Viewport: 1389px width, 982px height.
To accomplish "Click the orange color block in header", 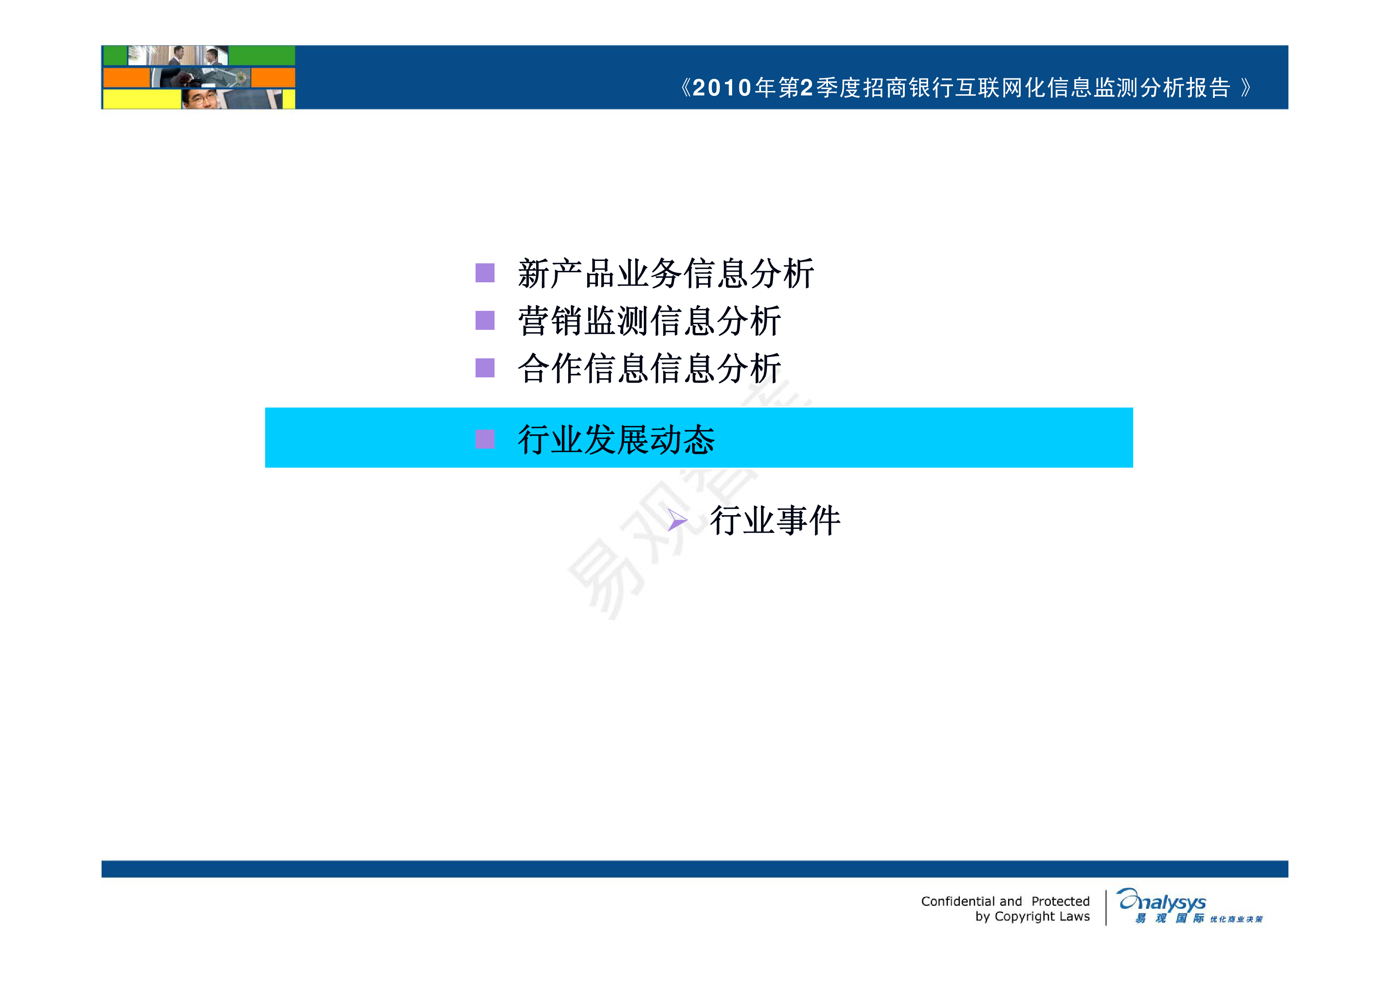I will 127,79.
